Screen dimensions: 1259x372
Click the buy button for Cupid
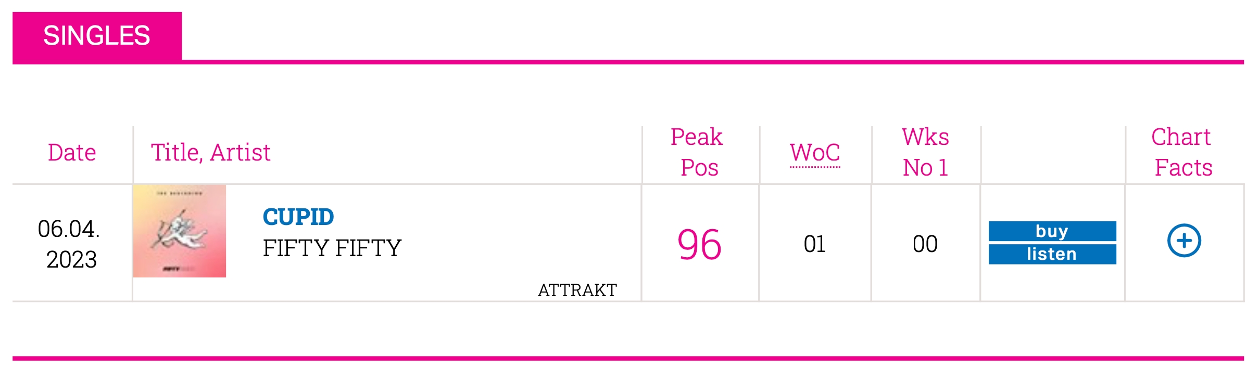(x=1052, y=231)
